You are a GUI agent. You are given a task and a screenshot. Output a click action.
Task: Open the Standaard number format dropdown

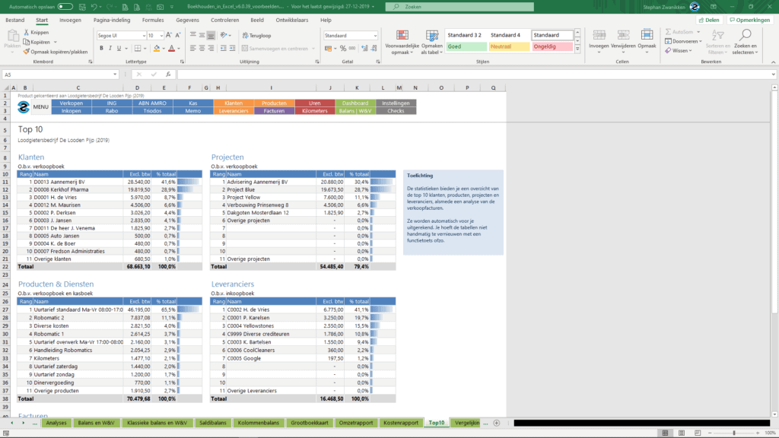coord(350,35)
